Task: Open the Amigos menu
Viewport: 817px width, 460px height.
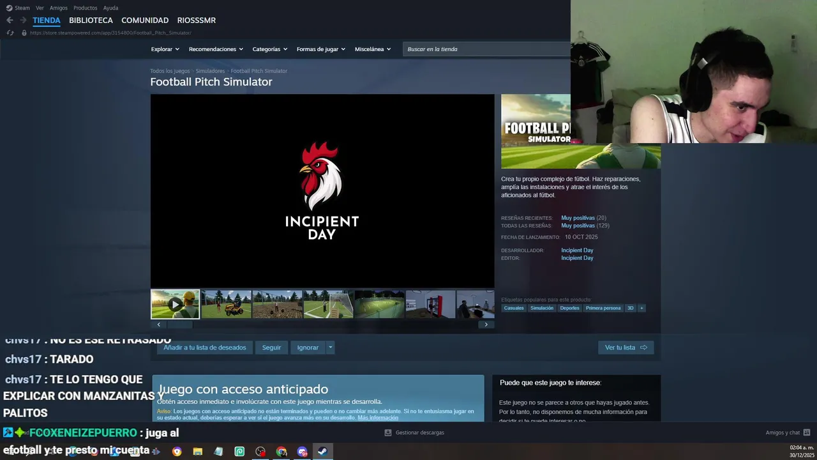Action: (59, 8)
